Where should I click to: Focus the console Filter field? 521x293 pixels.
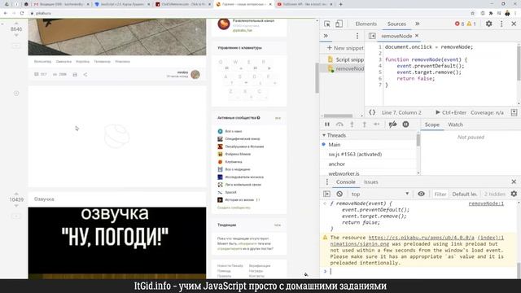(440, 194)
